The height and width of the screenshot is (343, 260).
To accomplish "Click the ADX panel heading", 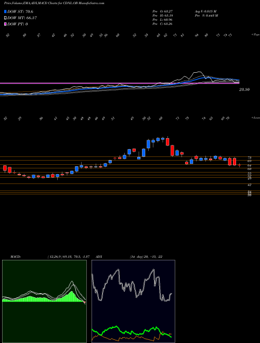I will 99,257.
